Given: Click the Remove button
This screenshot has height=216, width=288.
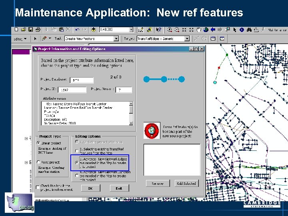Looking at the screenshot, I should (158, 183).
